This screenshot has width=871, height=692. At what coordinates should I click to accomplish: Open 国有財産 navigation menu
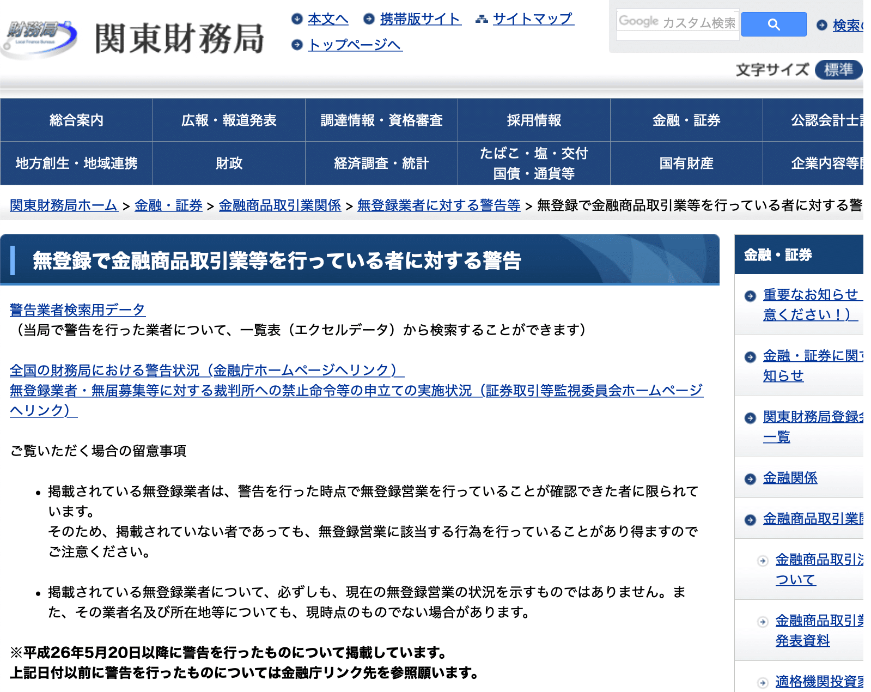[686, 163]
